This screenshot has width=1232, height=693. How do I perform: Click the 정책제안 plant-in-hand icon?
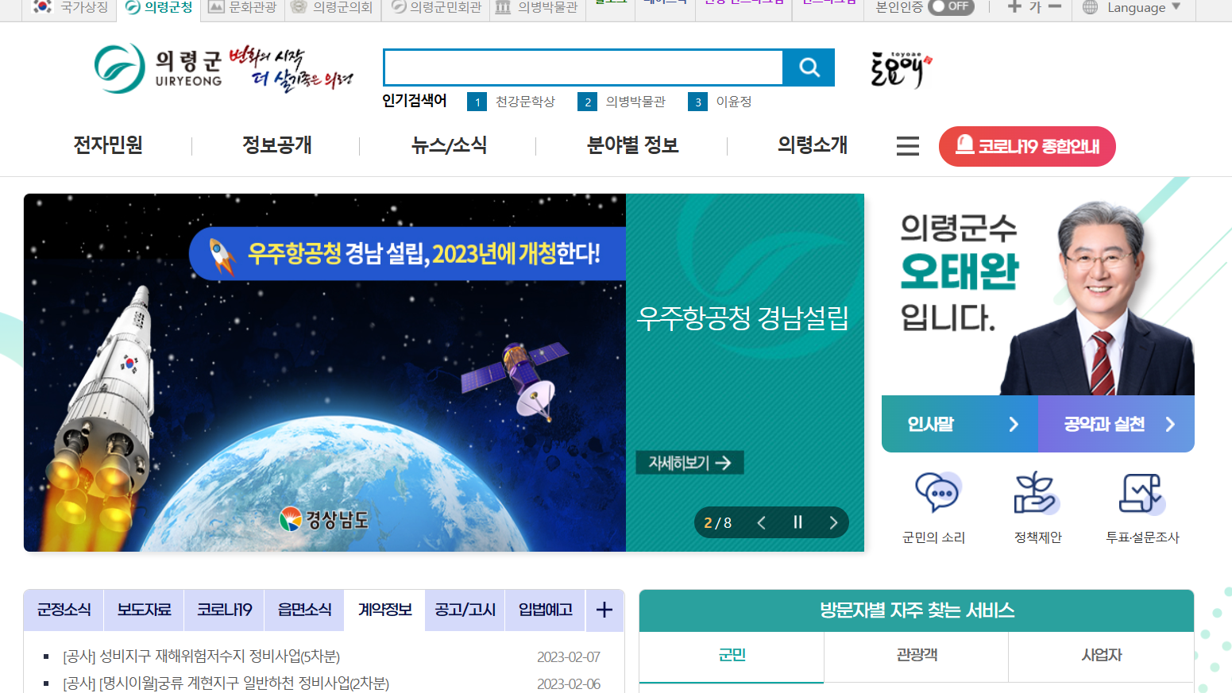1037,492
